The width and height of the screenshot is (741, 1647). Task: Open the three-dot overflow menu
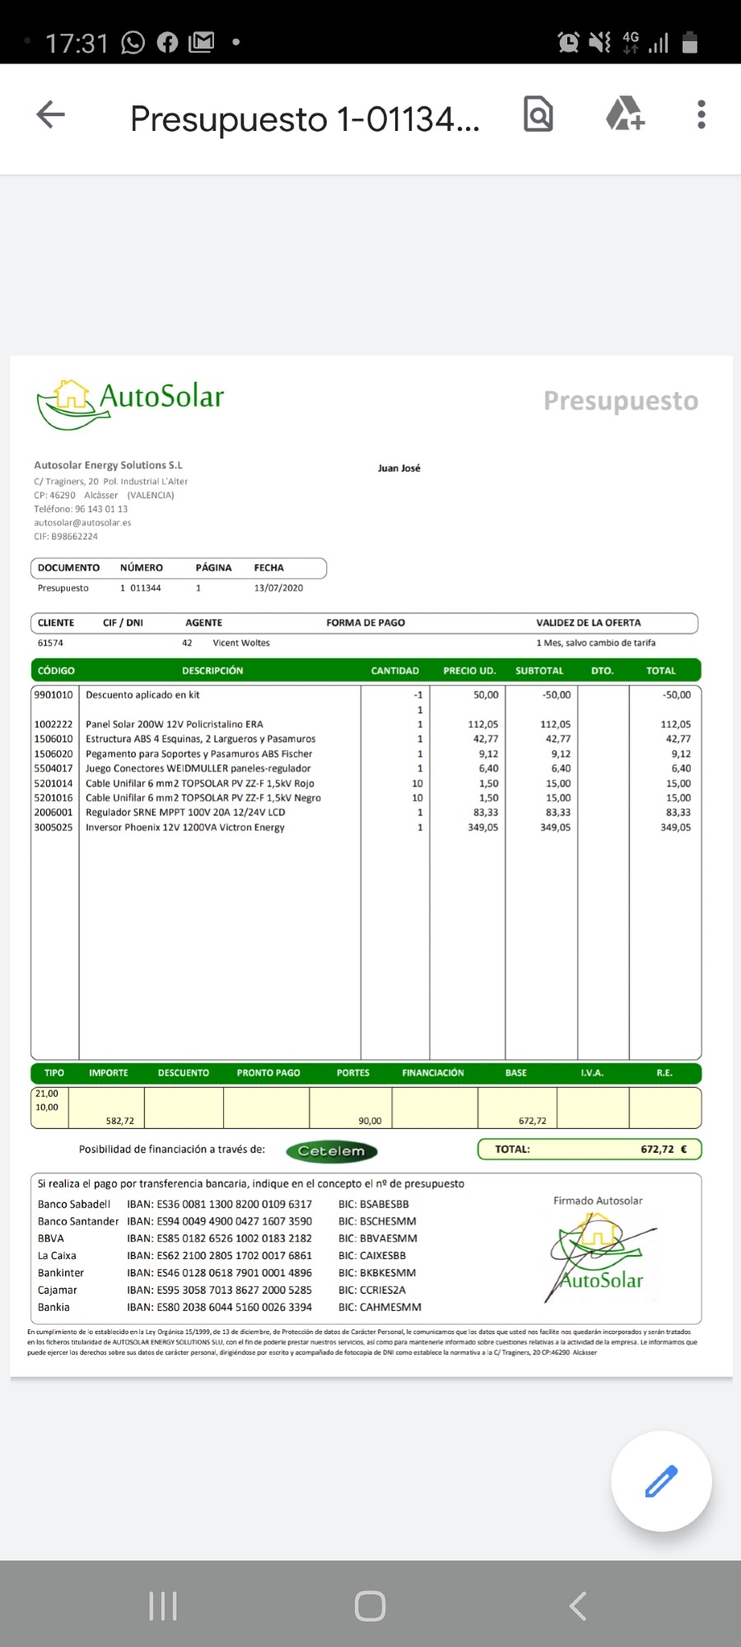pyautogui.click(x=701, y=114)
